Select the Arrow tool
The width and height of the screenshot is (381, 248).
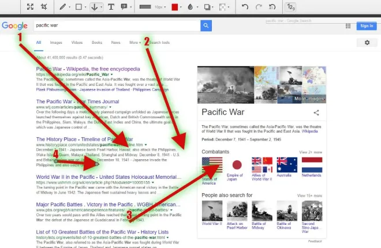94,7
